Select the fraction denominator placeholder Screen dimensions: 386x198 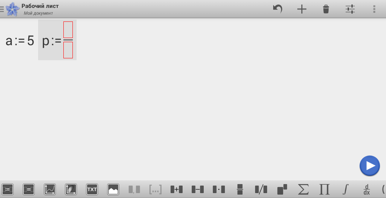[x=68, y=50]
